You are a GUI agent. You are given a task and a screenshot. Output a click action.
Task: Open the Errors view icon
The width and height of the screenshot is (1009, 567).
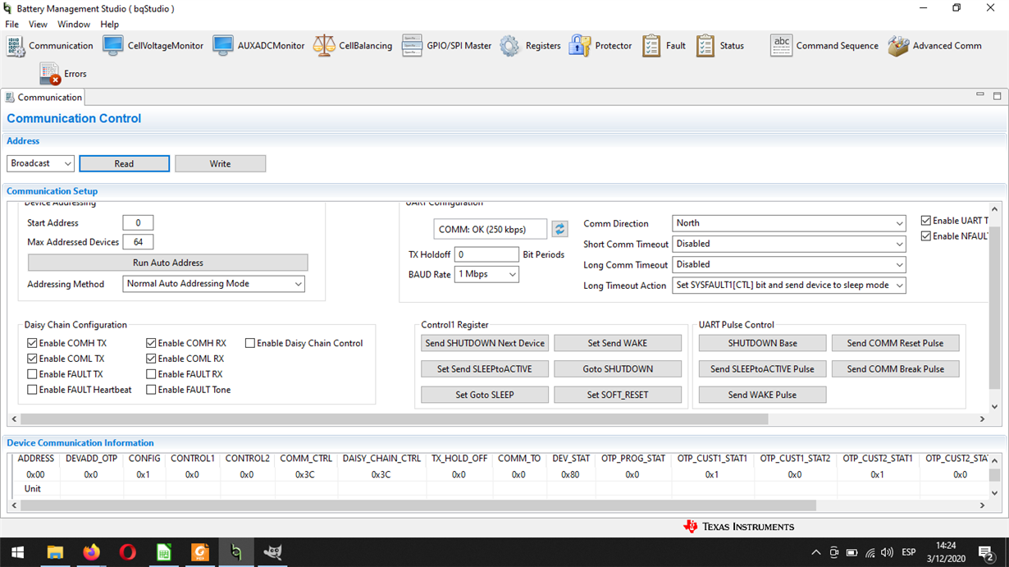click(50, 74)
